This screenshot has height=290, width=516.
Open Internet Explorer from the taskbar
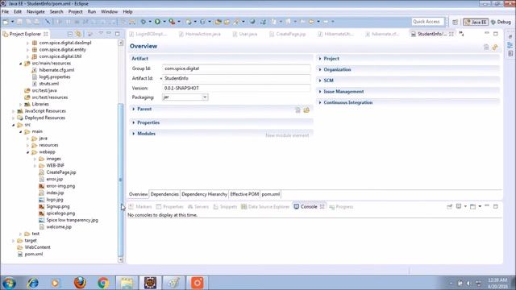click(32, 283)
